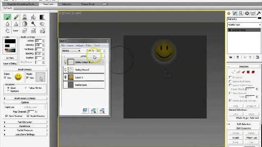Expand Load/Save Settings rollout
The height and width of the screenshot is (147, 262).
pos(25,134)
